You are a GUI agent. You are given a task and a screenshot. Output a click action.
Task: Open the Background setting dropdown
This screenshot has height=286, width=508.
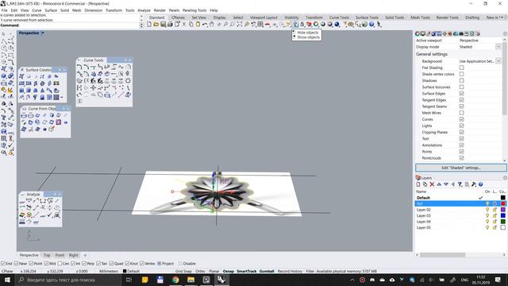click(498, 61)
